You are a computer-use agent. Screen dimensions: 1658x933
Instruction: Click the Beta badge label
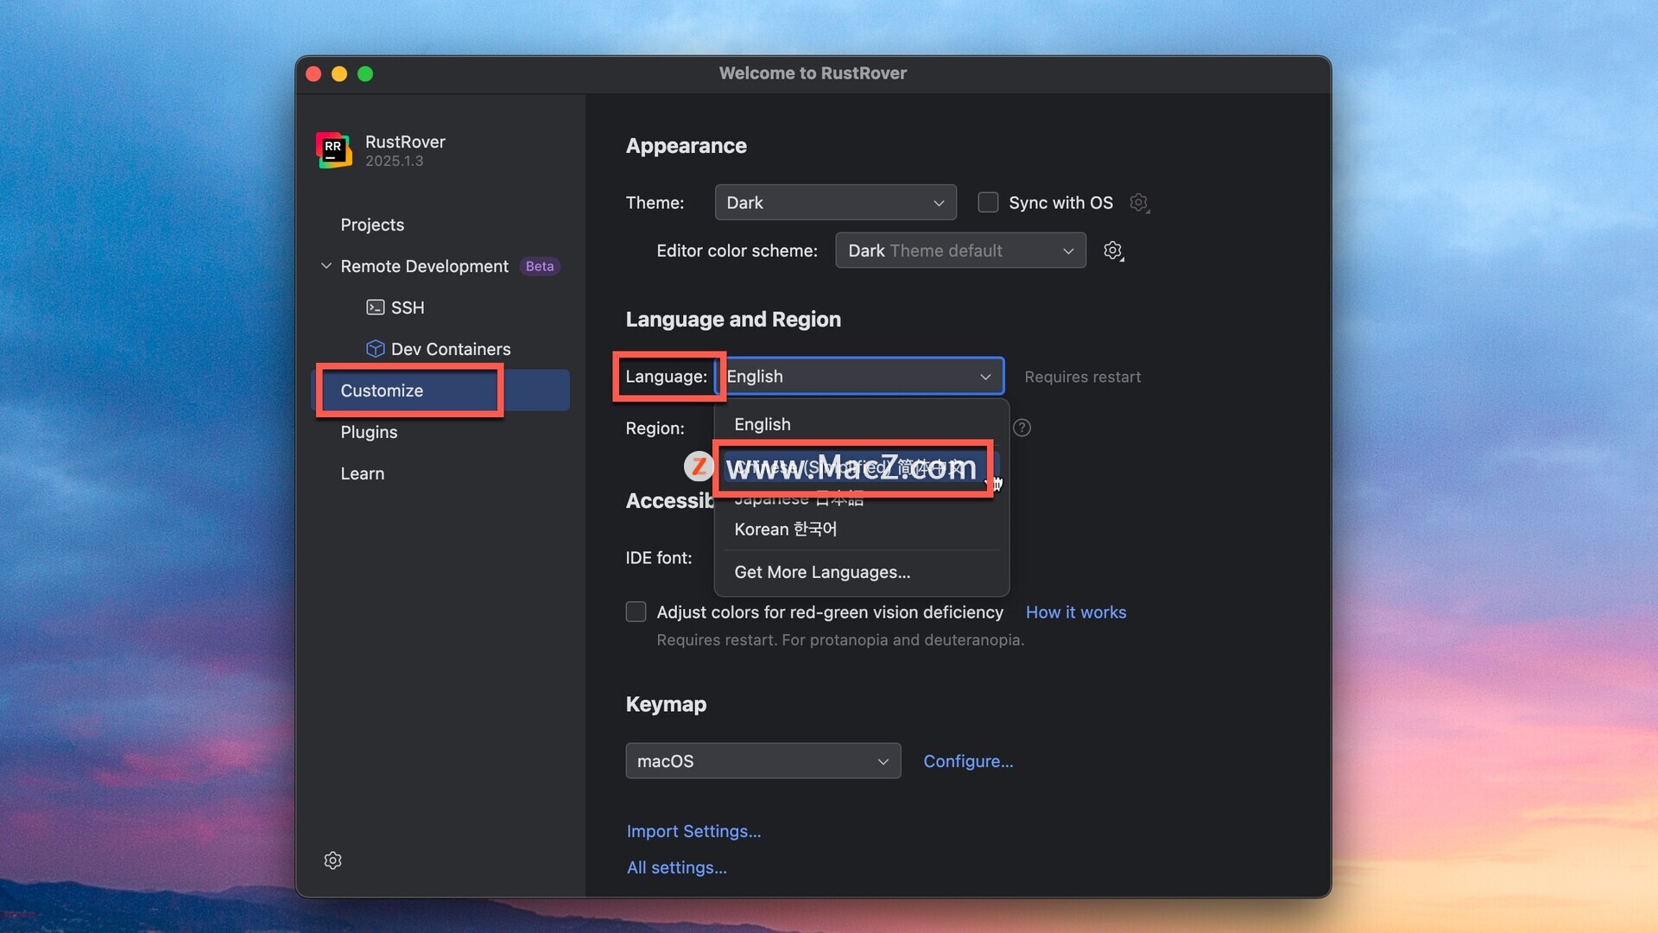pos(540,266)
